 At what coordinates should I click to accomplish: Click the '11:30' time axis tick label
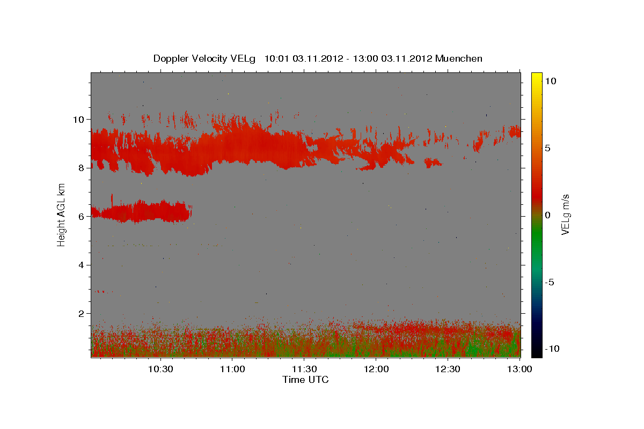[x=304, y=369]
